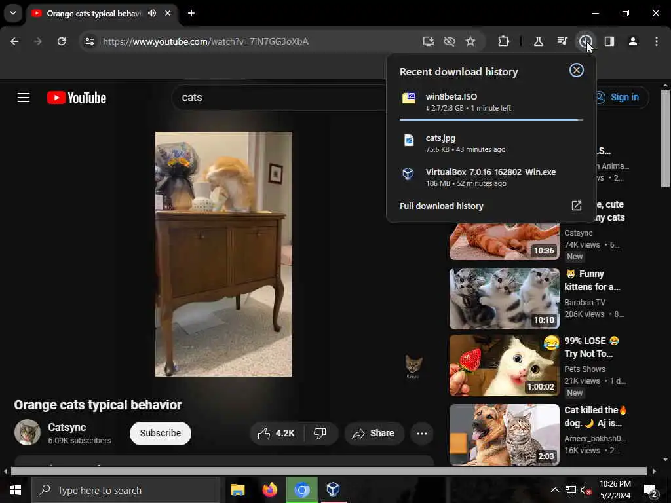Open a new browser tab
The height and width of the screenshot is (503, 671).
(x=191, y=13)
